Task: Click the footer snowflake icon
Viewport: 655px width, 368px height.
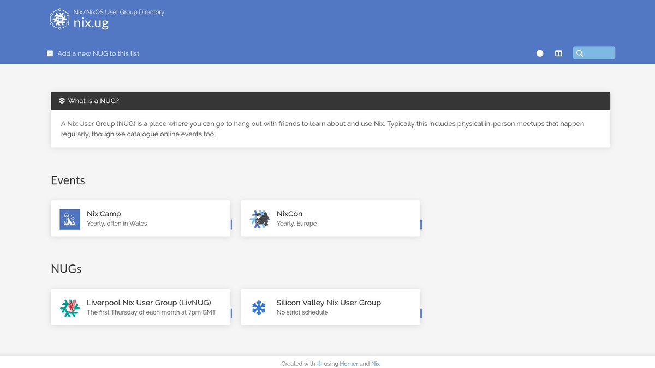Action: click(x=319, y=364)
